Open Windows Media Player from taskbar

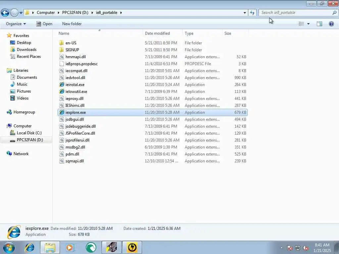[x=70, y=247]
